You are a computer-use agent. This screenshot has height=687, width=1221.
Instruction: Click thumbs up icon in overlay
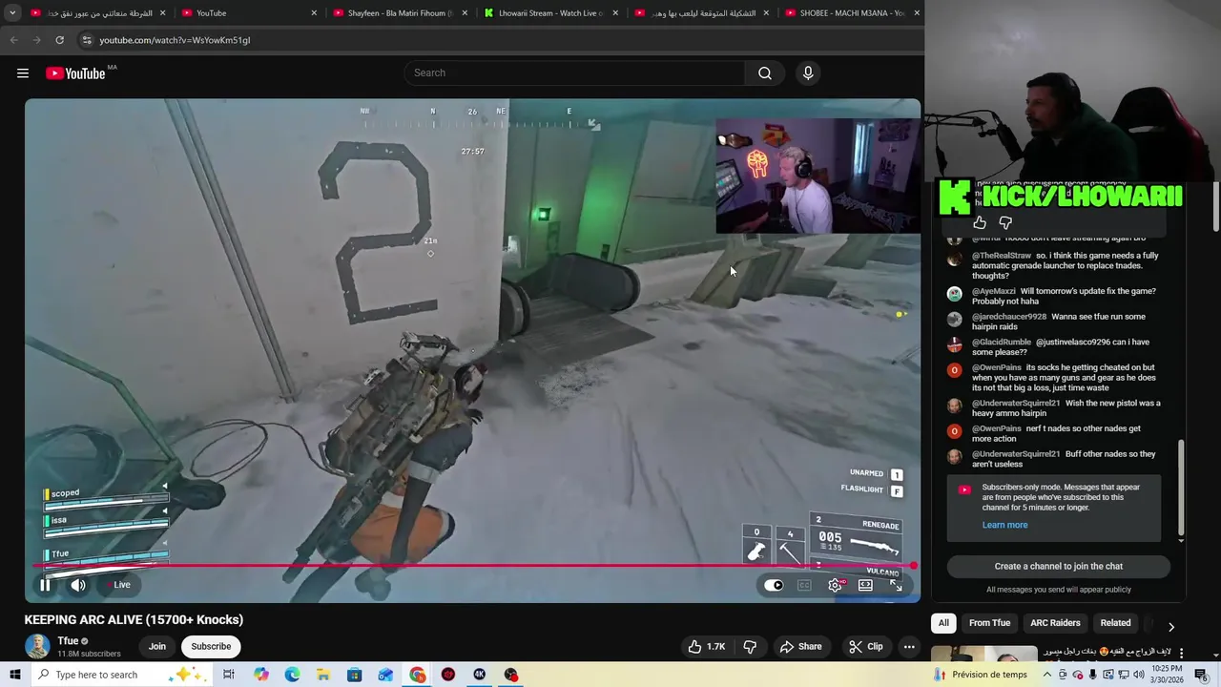[x=980, y=222]
